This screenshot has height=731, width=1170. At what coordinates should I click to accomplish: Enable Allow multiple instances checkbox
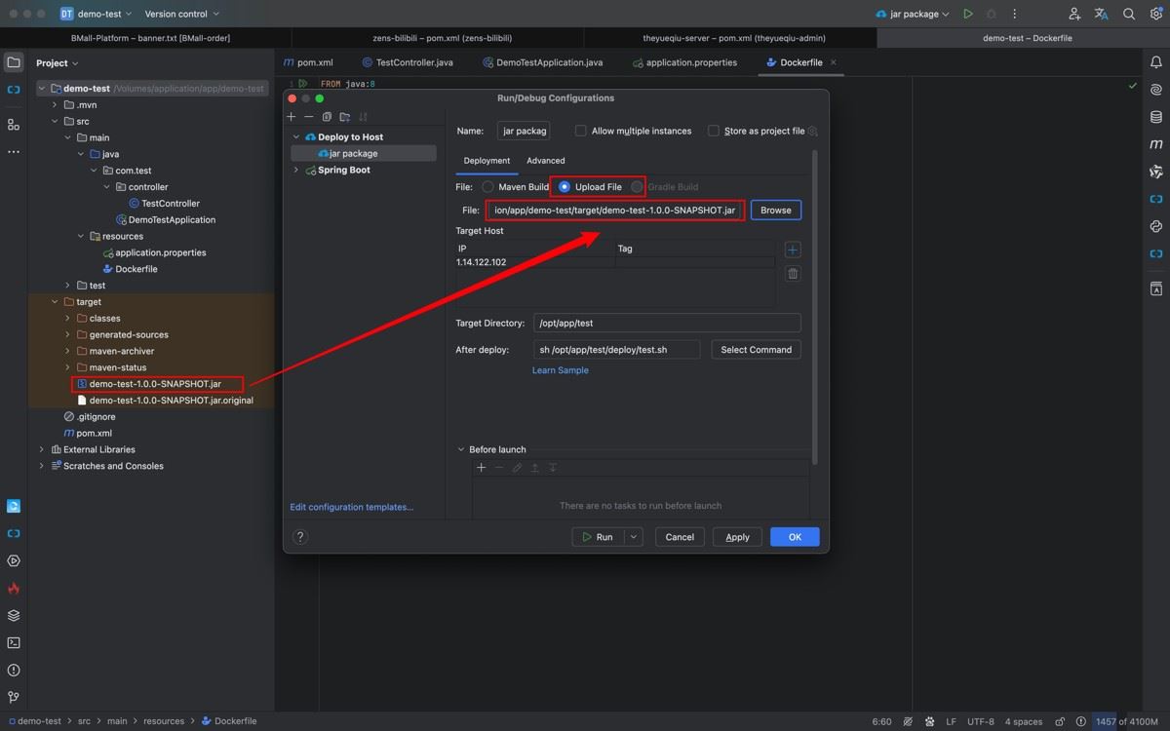tap(581, 131)
